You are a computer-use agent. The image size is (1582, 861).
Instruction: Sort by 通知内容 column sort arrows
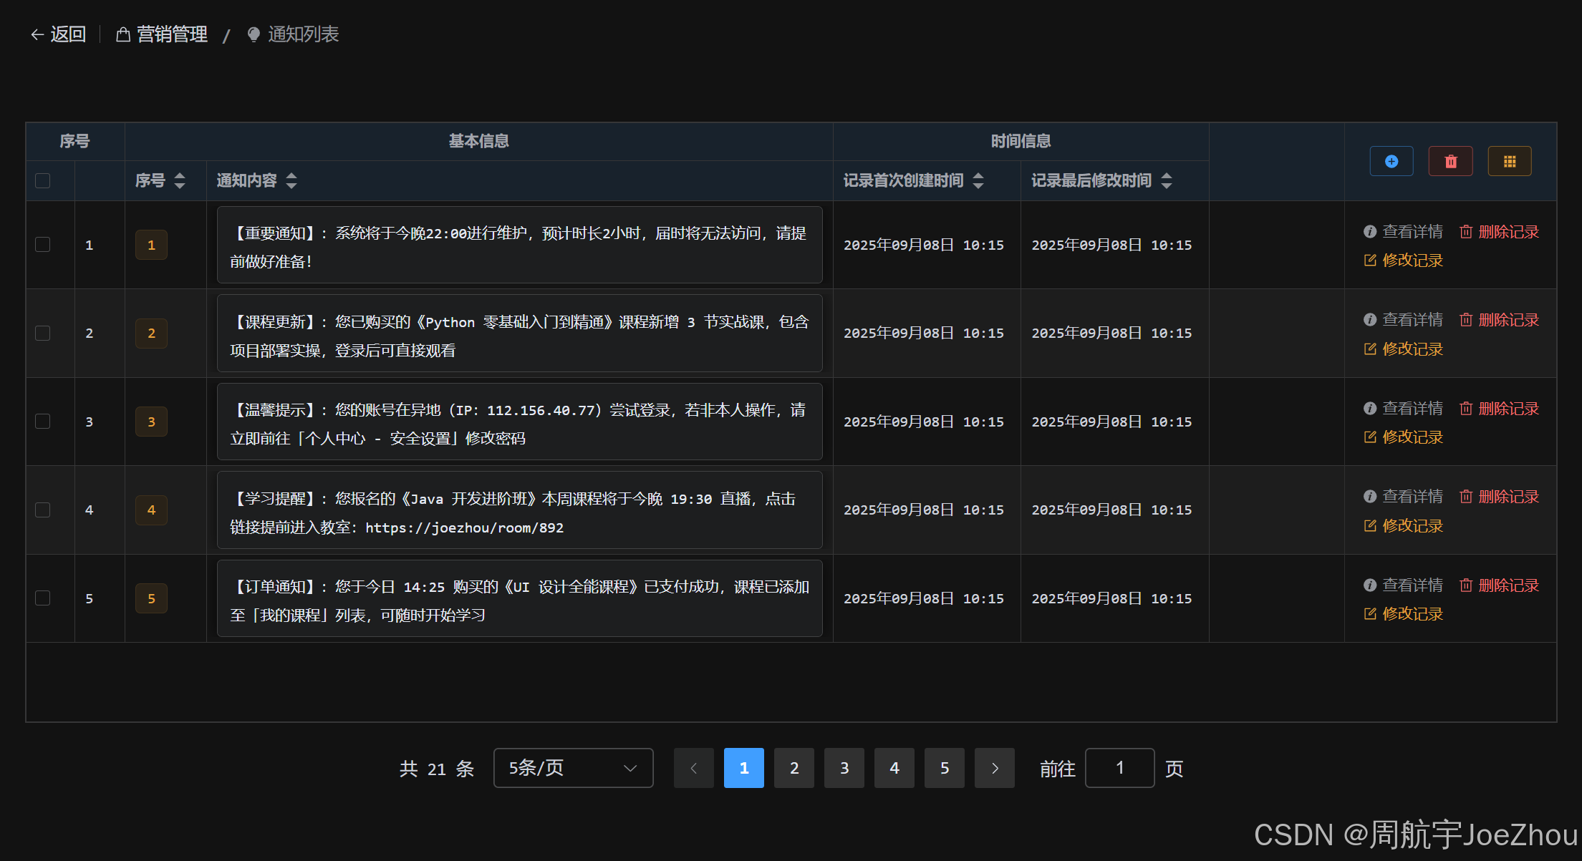291,180
